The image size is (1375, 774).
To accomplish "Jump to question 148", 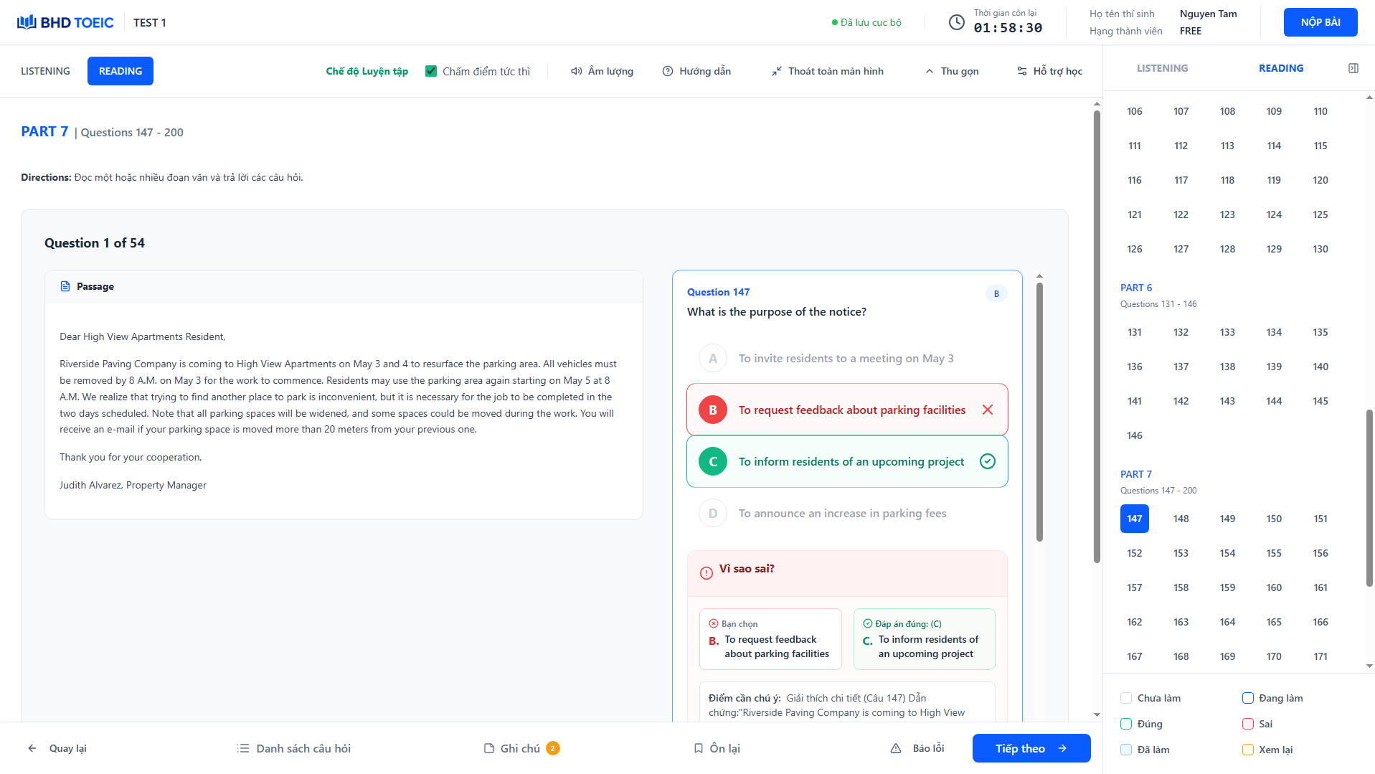I will (1181, 519).
